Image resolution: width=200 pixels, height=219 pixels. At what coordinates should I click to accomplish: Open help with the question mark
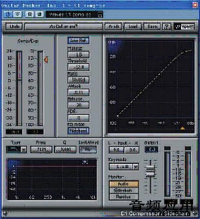(x=166, y=26)
